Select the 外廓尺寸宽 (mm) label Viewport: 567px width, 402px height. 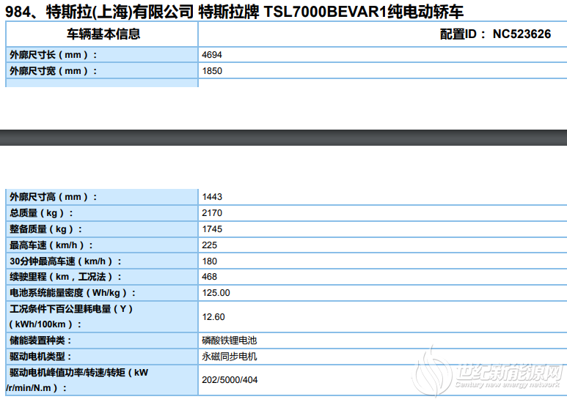54,71
